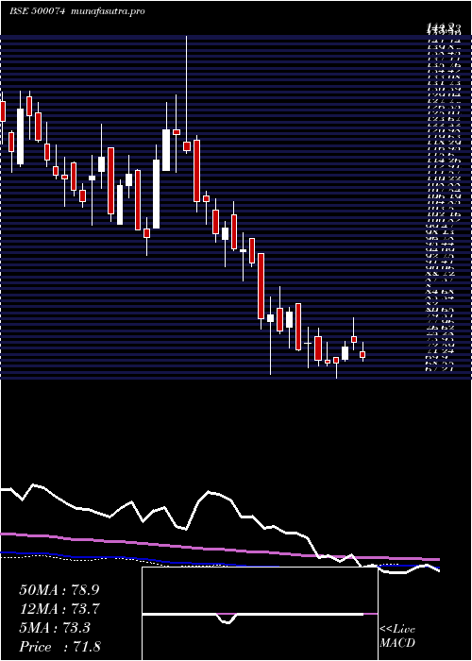
Task: Click the last candlestick on the chart
Action: point(362,352)
